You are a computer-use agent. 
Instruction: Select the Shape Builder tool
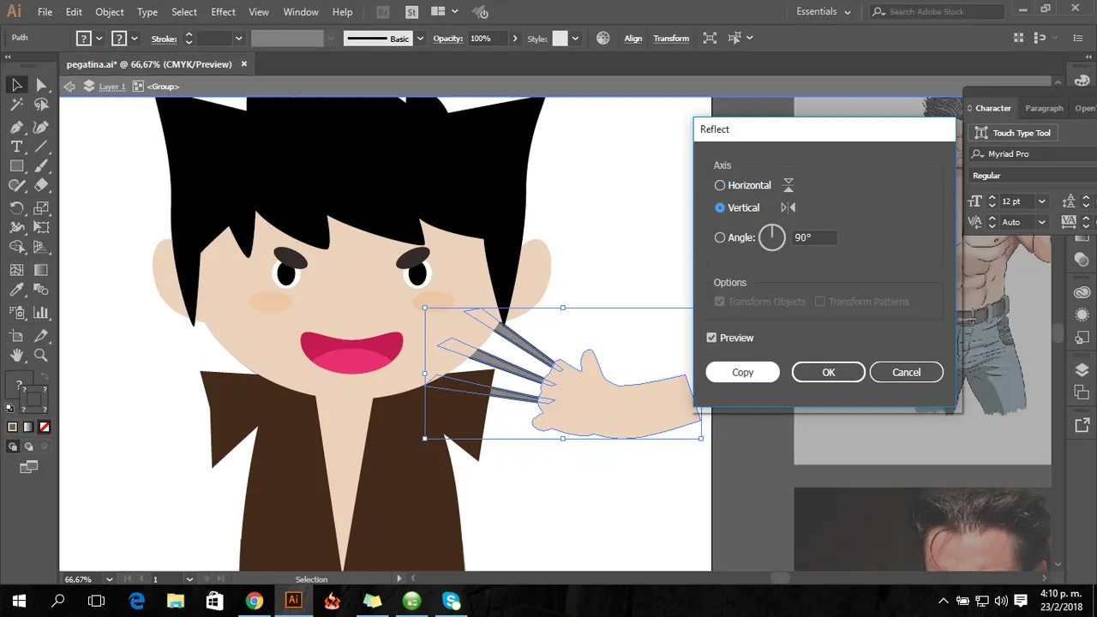16,248
